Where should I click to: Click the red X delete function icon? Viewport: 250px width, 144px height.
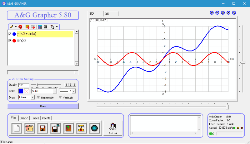click(x=20, y=27)
